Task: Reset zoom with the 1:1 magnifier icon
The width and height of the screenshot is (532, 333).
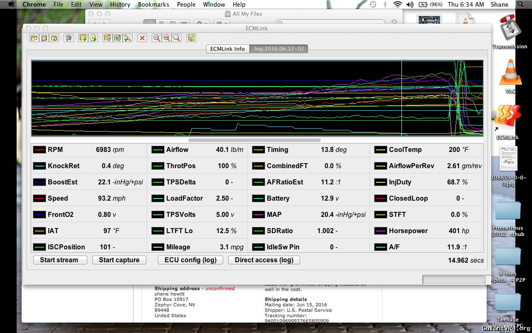Action: click(156, 38)
